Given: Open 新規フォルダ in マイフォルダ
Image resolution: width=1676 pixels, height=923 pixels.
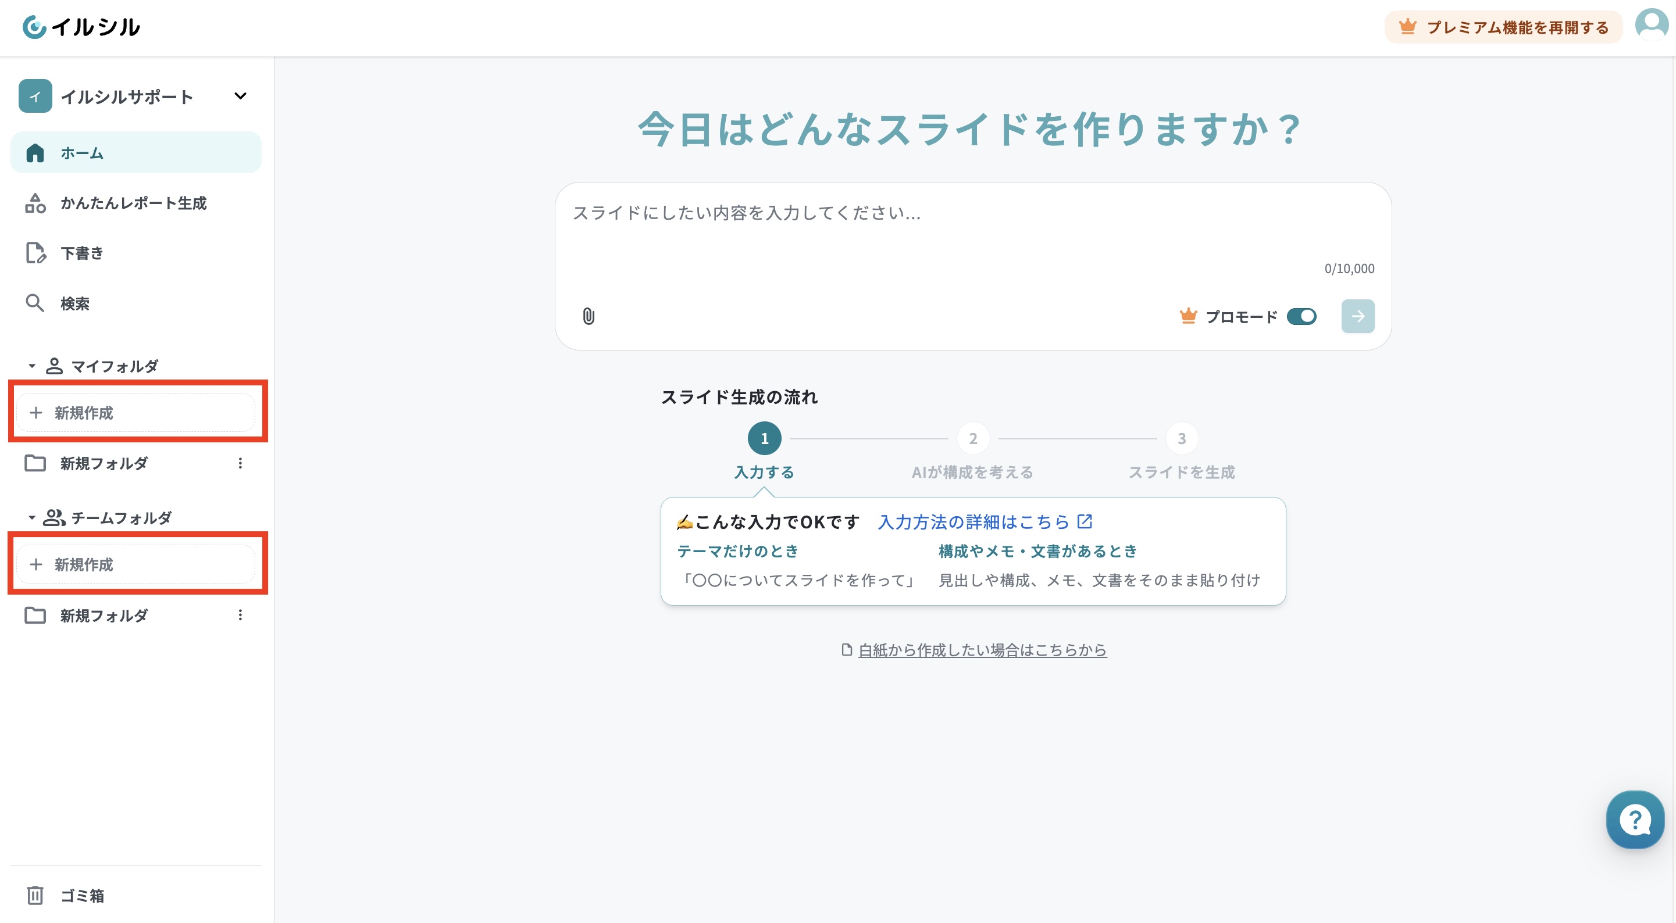Looking at the screenshot, I should (x=104, y=463).
